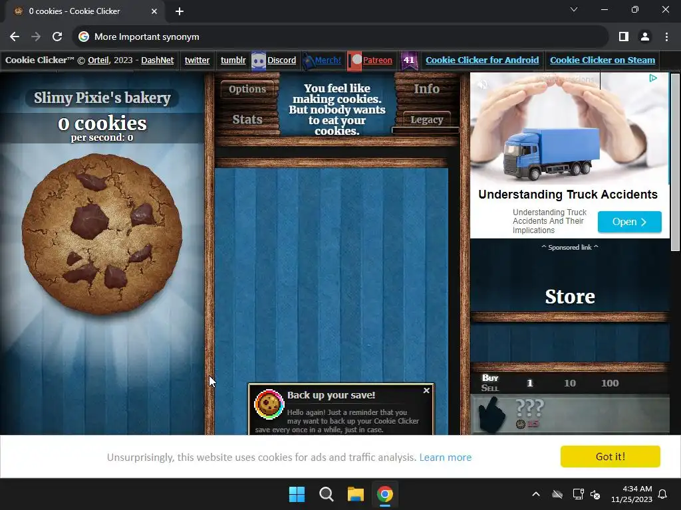Open Cookie Clicker for Android link
681x510 pixels.
pyautogui.click(x=482, y=60)
